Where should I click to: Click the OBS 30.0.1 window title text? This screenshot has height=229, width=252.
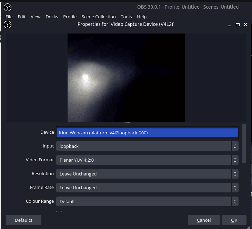pos(188,7)
